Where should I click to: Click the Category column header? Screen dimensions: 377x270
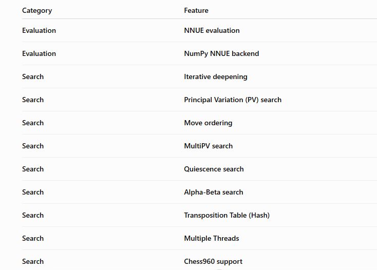pyautogui.click(x=37, y=11)
